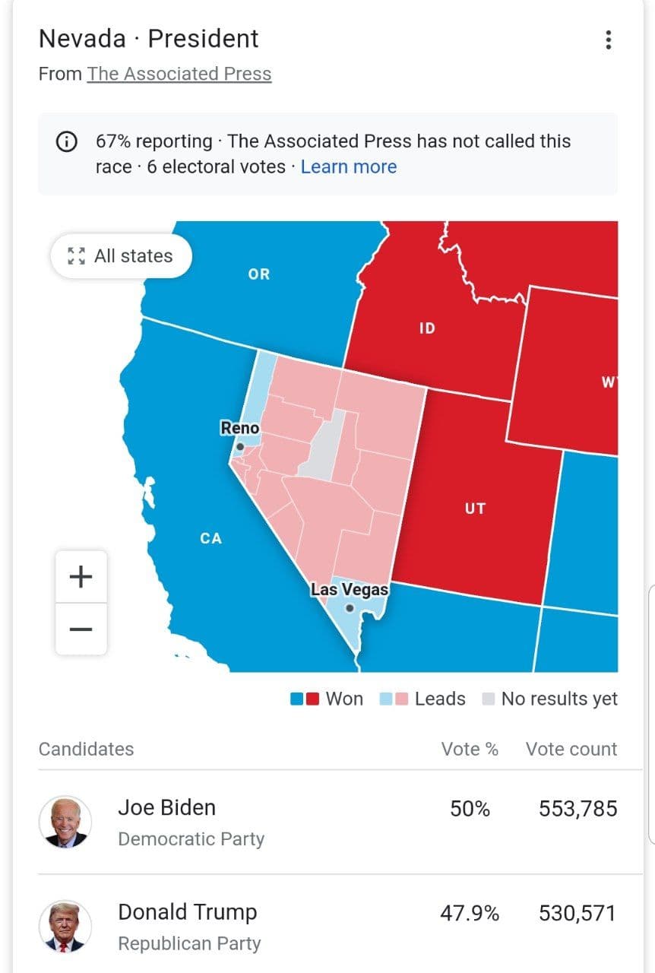Click the expand arrows icon beside All states
The height and width of the screenshot is (973, 655).
click(x=77, y=256)
